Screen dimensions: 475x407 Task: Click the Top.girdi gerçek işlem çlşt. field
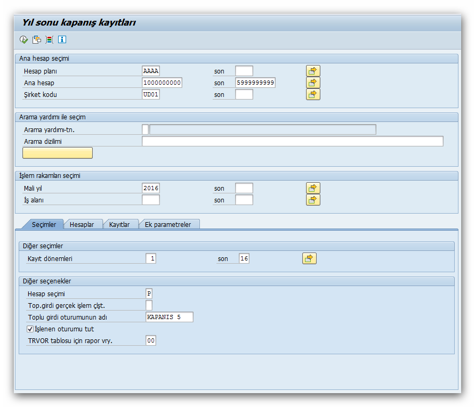click(149, 305)
